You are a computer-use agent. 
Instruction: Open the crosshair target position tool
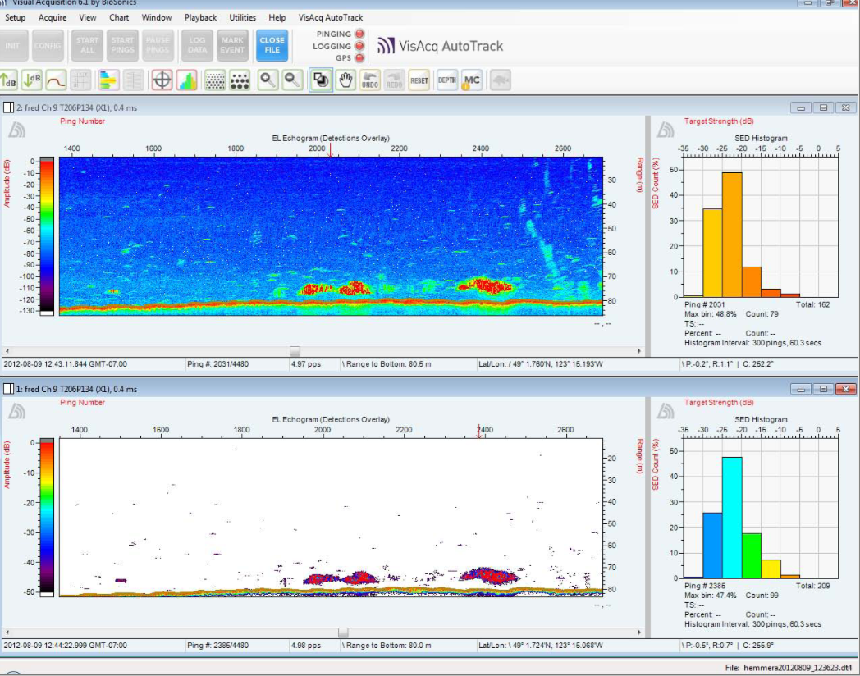click(162, 80)
